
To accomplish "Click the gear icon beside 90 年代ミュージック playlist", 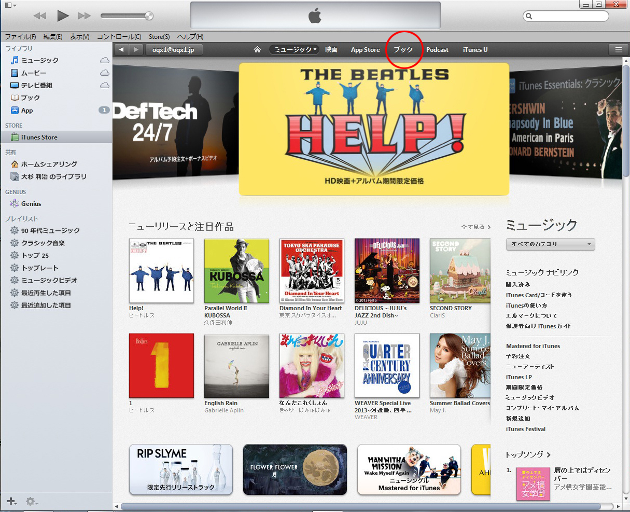I will (15, 230).
